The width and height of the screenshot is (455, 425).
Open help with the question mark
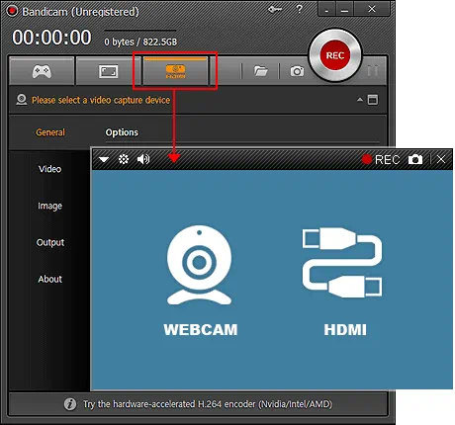pyautogui.click(x=299, y=9)
